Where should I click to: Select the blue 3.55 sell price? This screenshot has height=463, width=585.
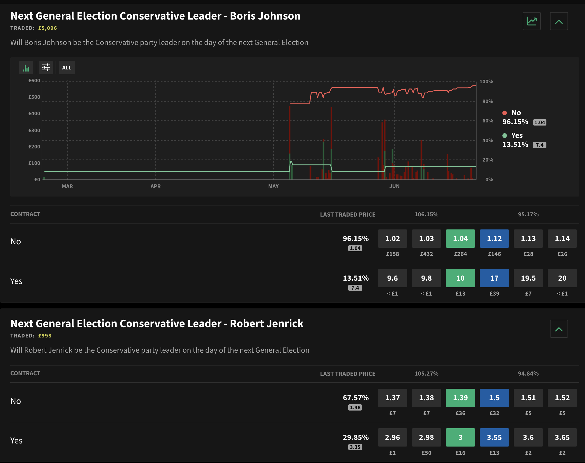[494, 437]
